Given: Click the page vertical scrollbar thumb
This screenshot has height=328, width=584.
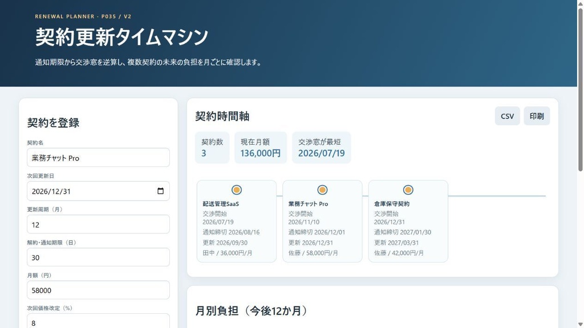Looking at the screenshot, I should [580, 89].
